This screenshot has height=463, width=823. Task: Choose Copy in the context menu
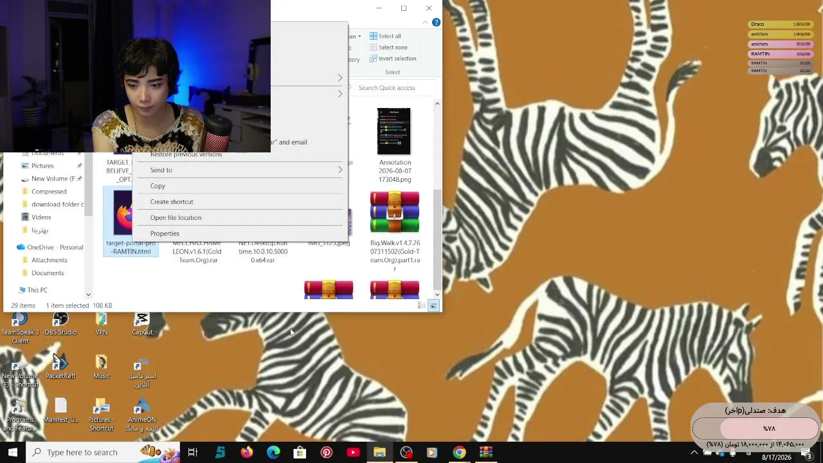[x=239, y=186]
